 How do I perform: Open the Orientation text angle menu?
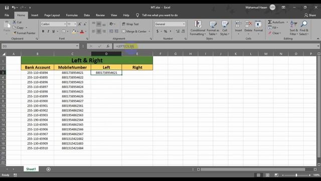(112, 24)
